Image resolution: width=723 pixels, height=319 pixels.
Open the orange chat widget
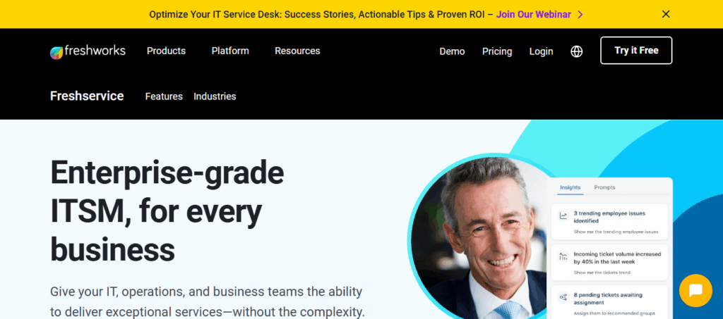[695, 291]
